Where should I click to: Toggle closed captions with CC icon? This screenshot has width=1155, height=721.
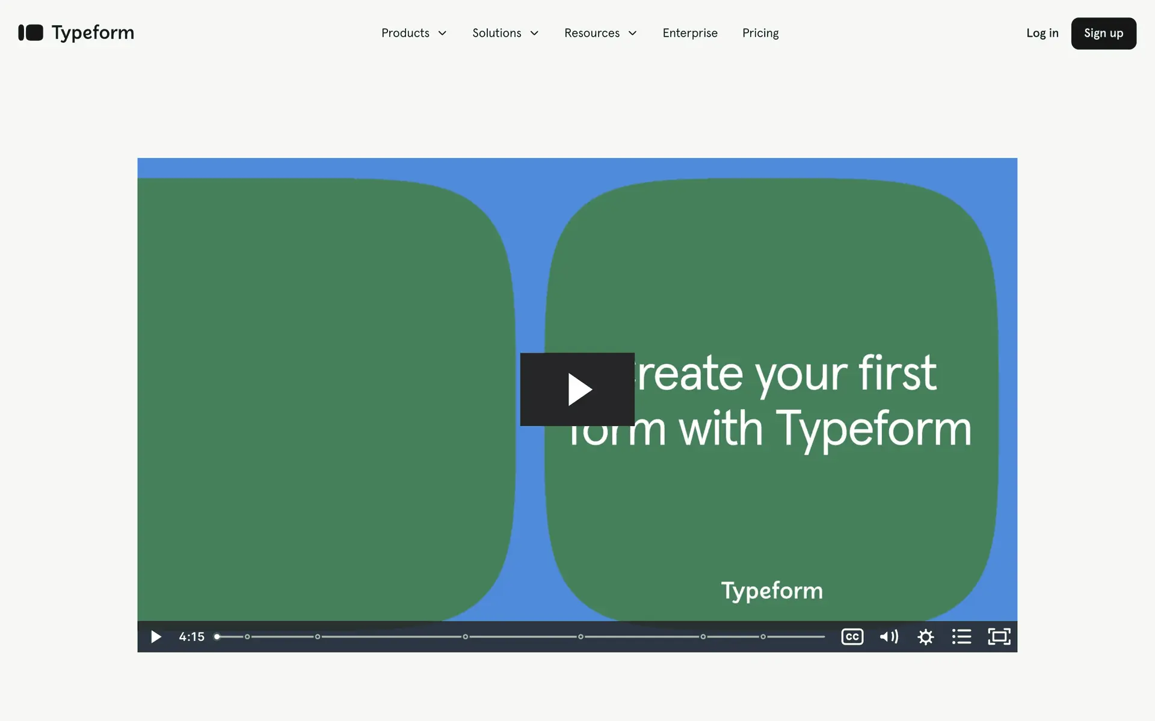click(852, 637)
